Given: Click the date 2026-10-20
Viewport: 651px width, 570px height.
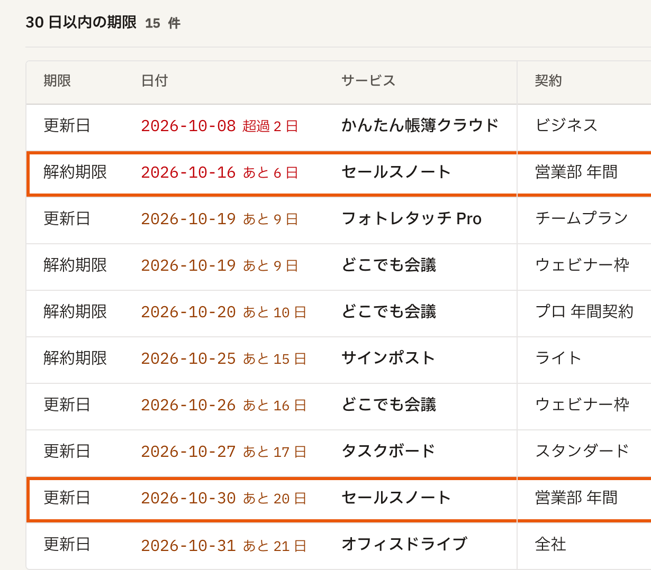Looking at the screenshot, I should pos(188,312).
